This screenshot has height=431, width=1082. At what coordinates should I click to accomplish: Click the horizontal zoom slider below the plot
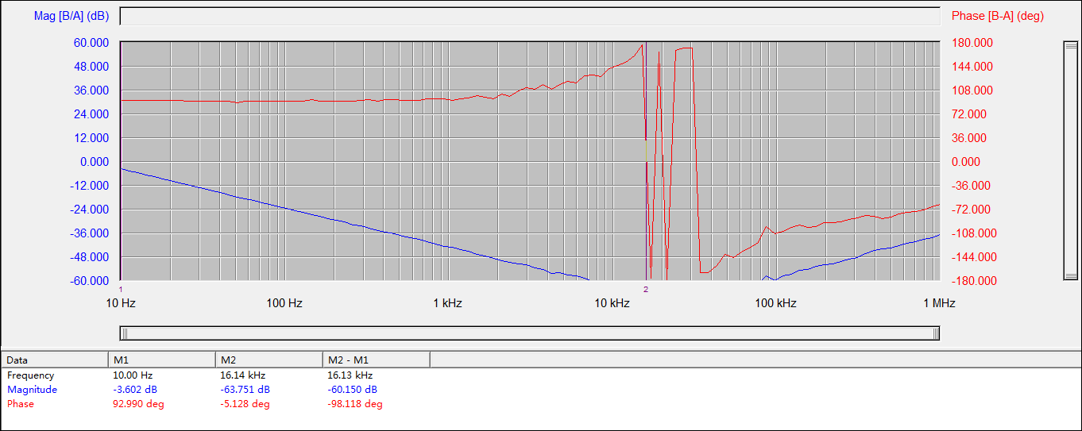(x=530, y=333)
